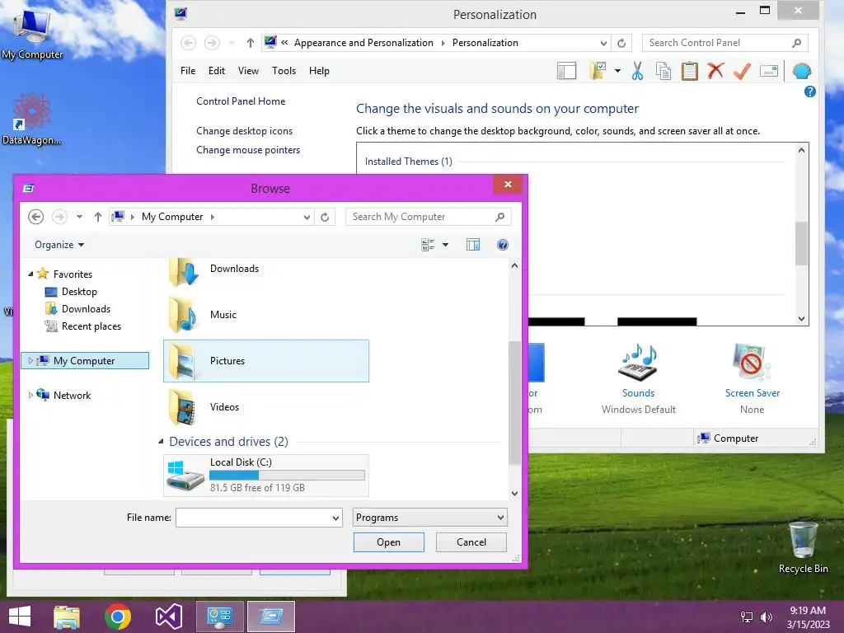Open File Explorer from the taskbar

(67, 617)
